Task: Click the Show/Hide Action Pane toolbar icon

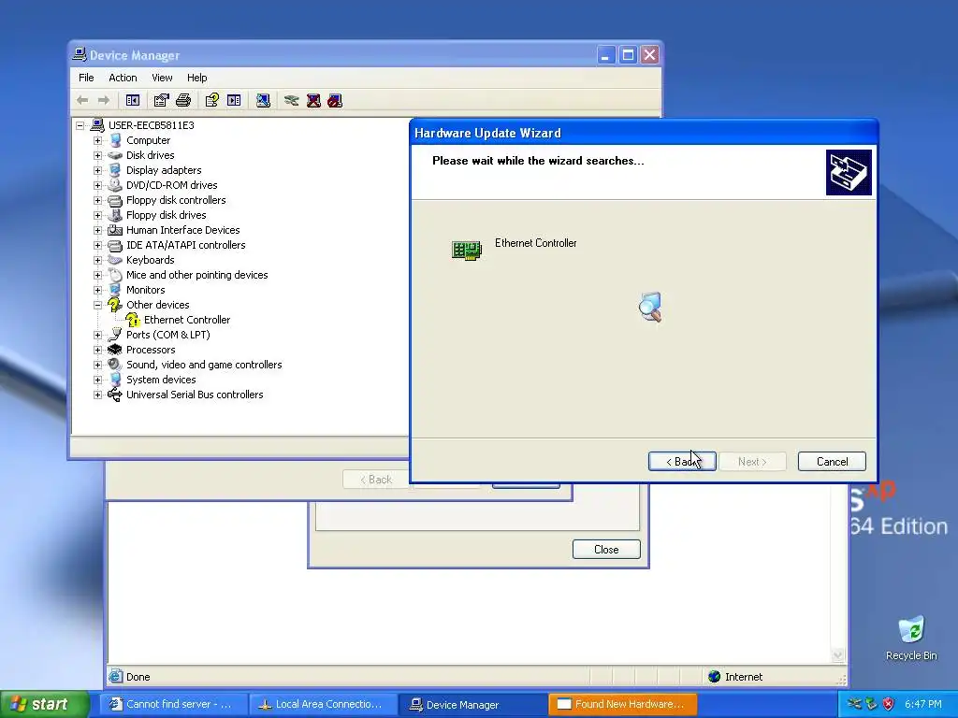Action: click(234, 100)
